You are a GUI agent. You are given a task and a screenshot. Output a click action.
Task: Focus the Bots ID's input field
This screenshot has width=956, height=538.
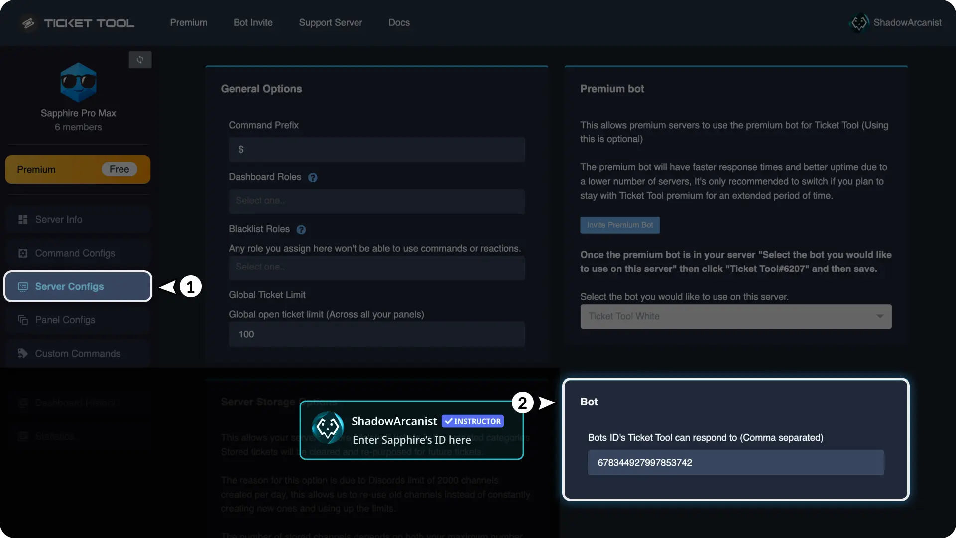click(736, 463)
